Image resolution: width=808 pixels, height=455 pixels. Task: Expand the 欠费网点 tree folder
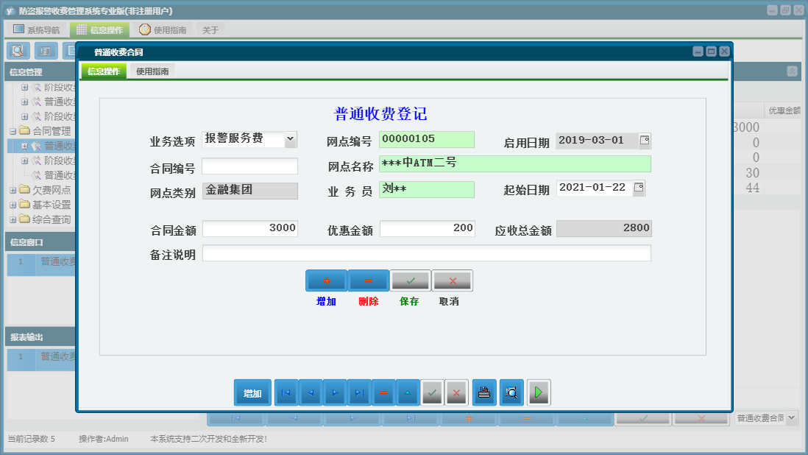(13, 190)
